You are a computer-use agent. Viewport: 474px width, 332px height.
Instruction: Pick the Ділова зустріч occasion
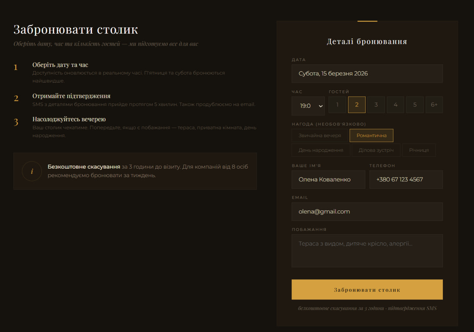(376, 150)
